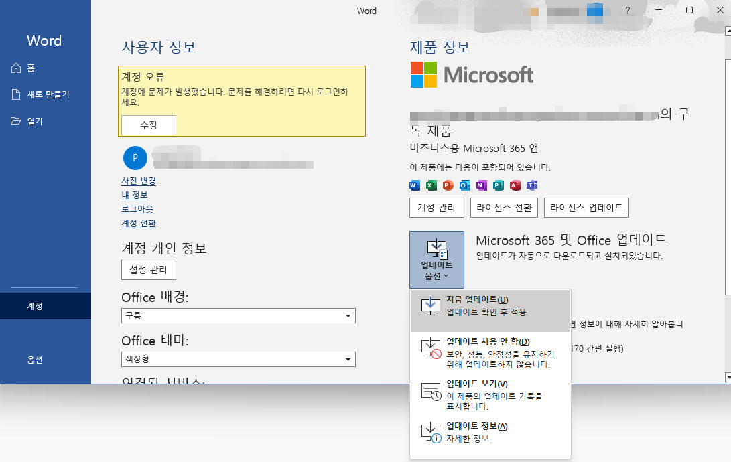Open the Office 테마 dropdown showing 색상형
Screen dimensions: 731x462
click(238, 359)
